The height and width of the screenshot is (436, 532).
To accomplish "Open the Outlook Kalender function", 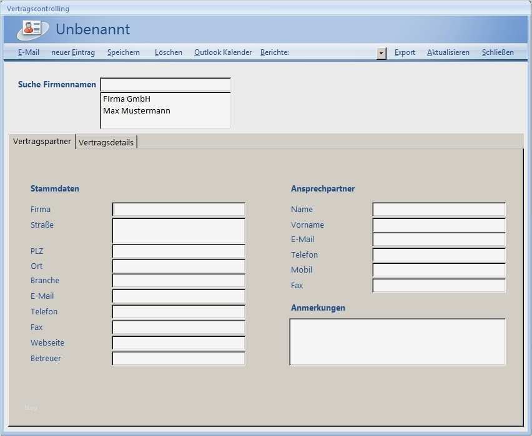I will pyautogui.click(x=222, y=52).
